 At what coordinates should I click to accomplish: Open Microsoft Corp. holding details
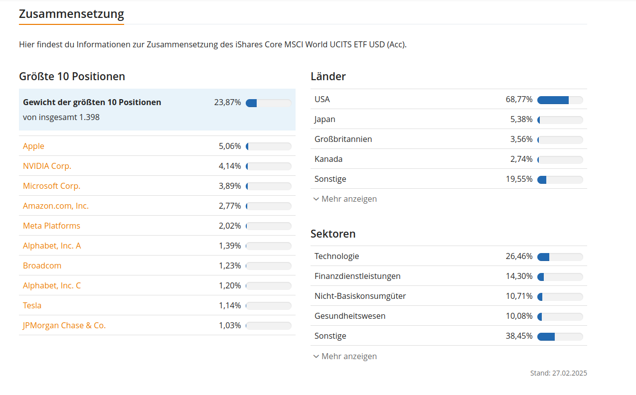(51, 186)
